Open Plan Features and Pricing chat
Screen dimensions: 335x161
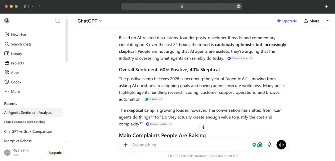[x=32, y=122]
